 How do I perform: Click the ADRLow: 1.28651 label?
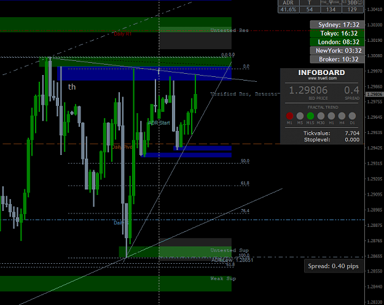232,260
